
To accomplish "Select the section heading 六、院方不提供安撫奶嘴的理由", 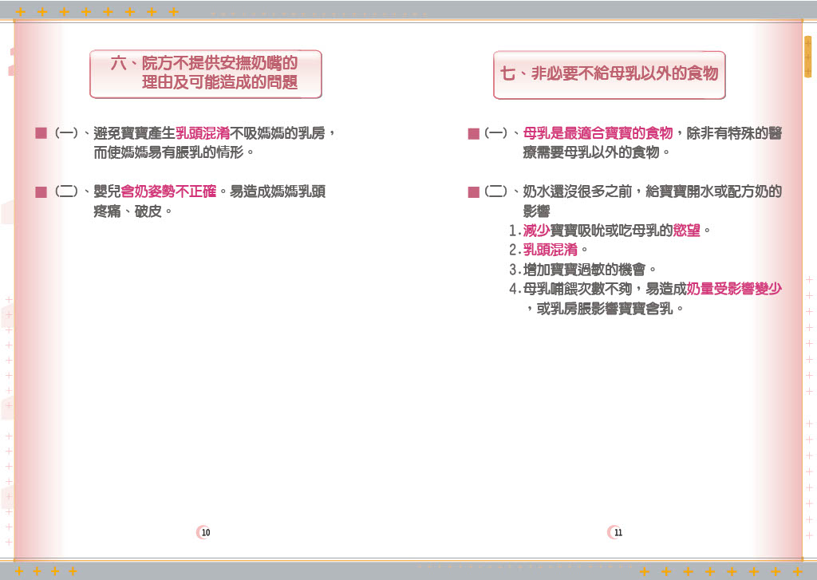I will [205, 73].
